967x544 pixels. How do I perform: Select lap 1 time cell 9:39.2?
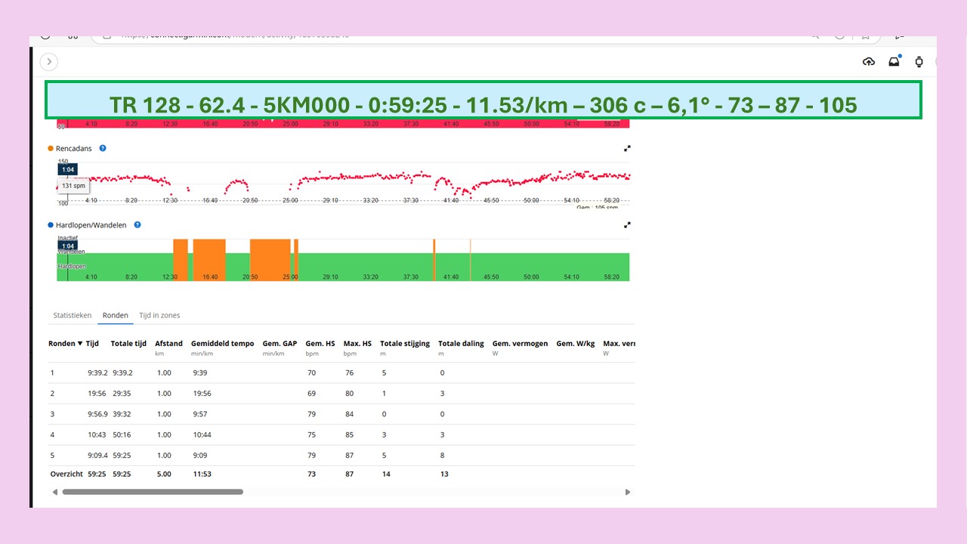coord(97,372)
